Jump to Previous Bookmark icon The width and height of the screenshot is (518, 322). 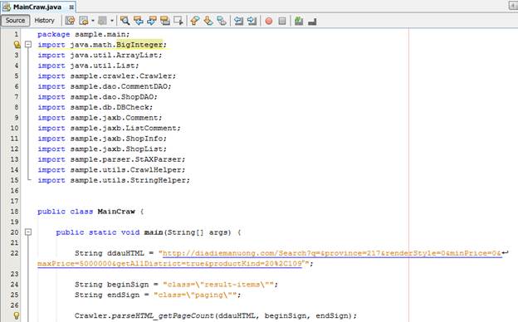coord(195,21)
